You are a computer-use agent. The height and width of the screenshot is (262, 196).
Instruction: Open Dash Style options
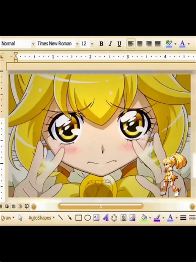[192, 218]
